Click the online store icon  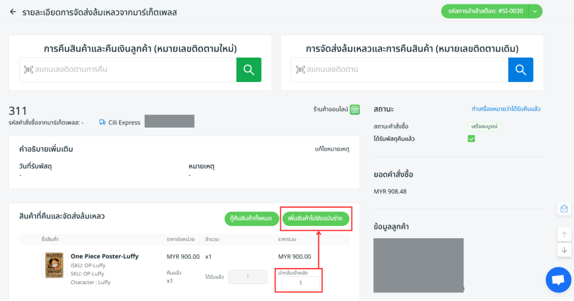click(x=354, y=110)
